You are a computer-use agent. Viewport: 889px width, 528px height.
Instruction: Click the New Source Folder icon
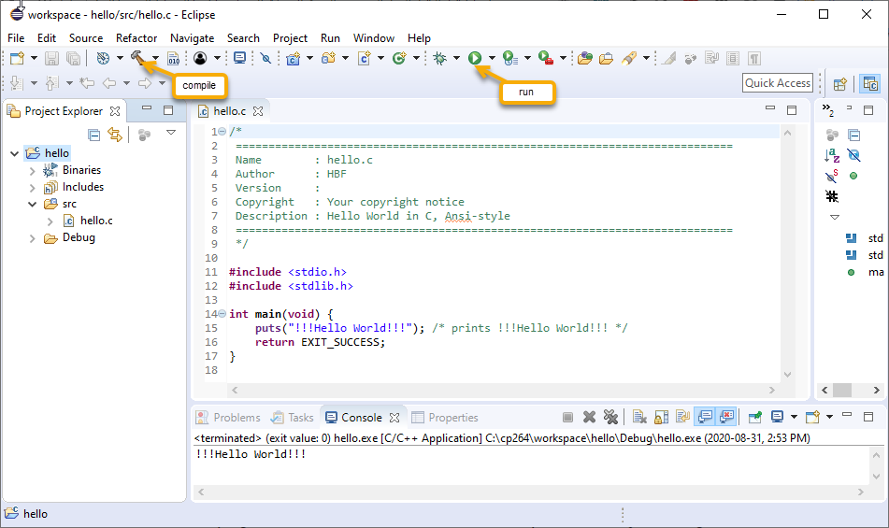click(329, 58)
